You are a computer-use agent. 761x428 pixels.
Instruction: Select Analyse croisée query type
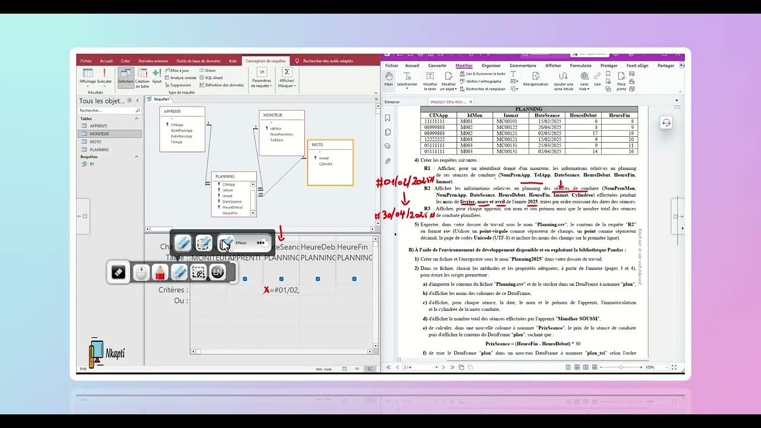coord(180,77)
